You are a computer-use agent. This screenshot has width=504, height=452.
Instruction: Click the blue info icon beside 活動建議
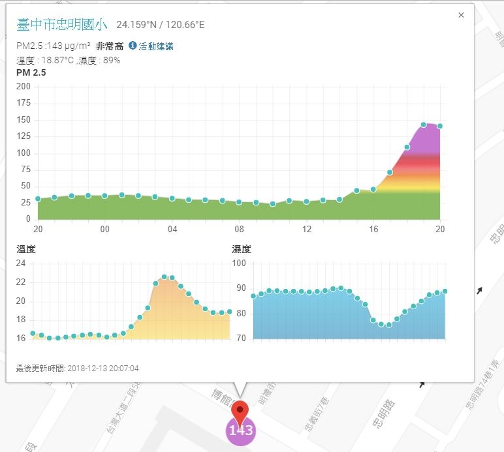[x=133, y=46]
